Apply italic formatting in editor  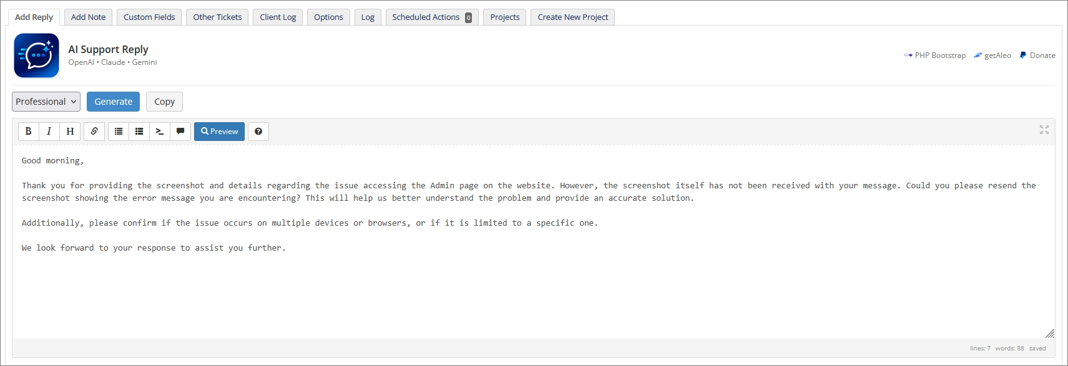point(49,132)
